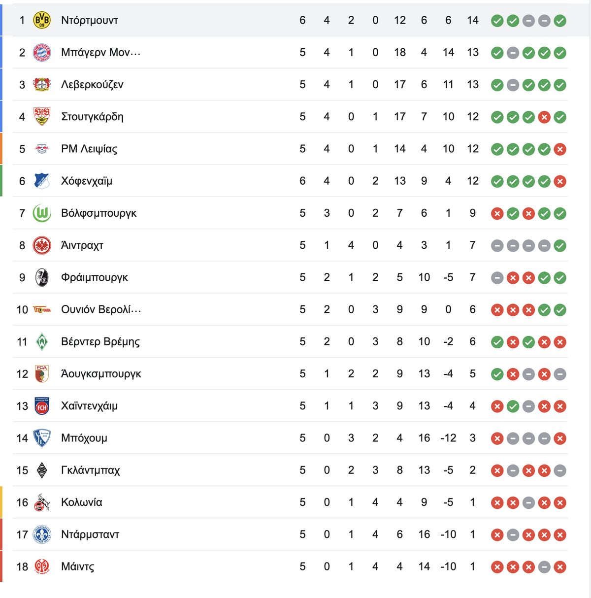Click Dortmund's latest green win indicator

560,21
